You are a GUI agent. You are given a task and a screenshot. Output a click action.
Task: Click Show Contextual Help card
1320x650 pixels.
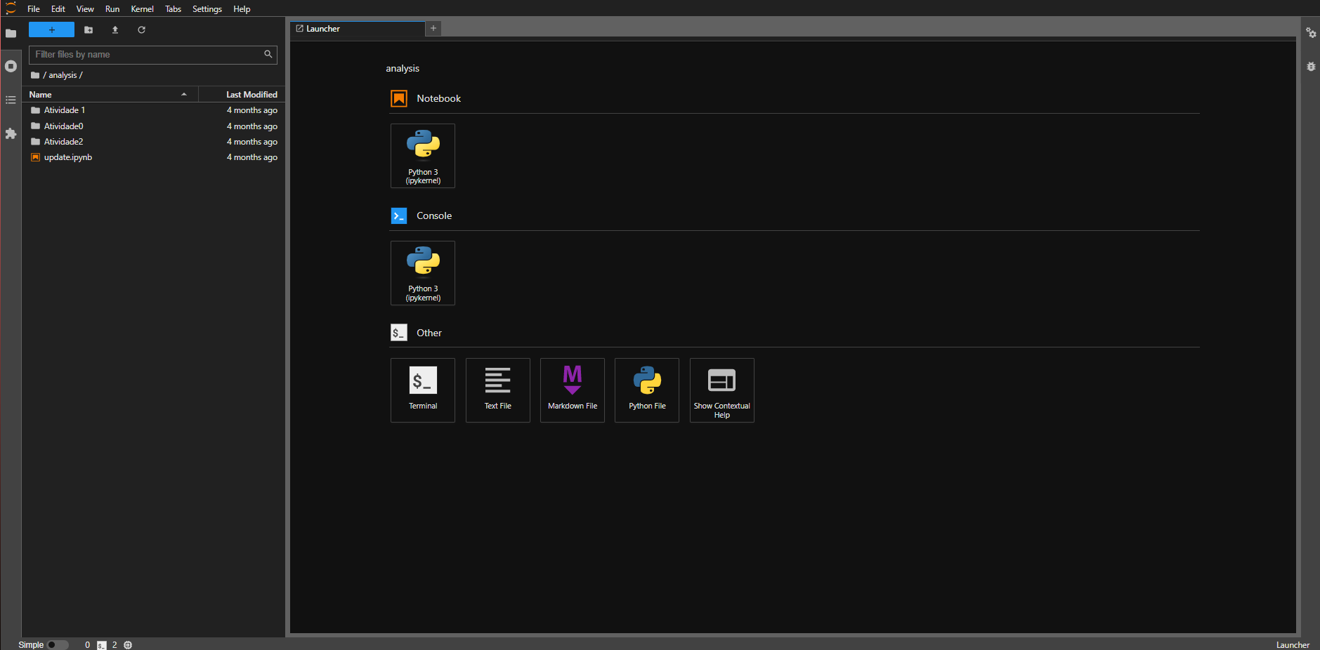pyautogui.click(x=722, y=390)
